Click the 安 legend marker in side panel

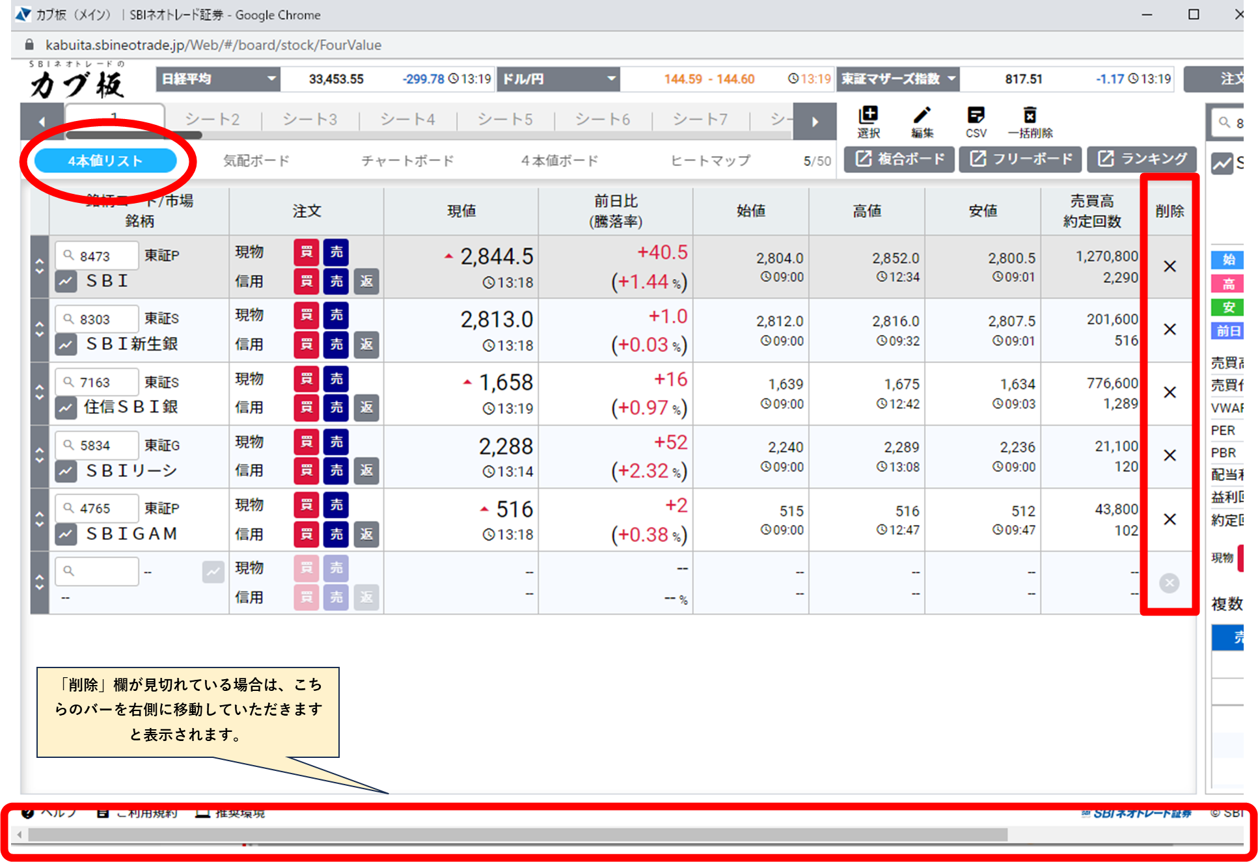tap(1227, 307)
